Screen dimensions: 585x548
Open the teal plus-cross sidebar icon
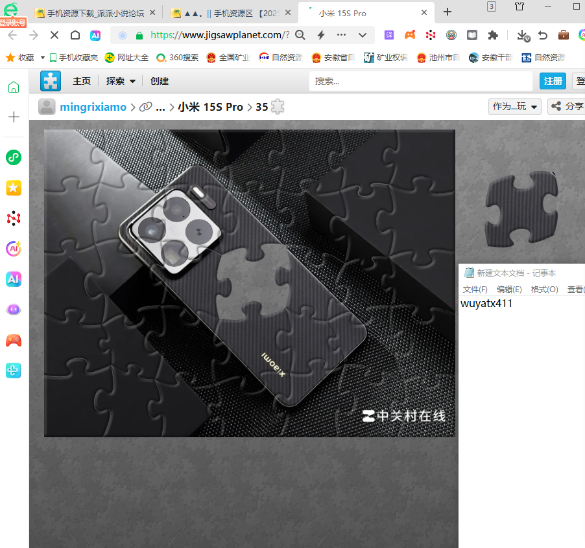(14, 371)
